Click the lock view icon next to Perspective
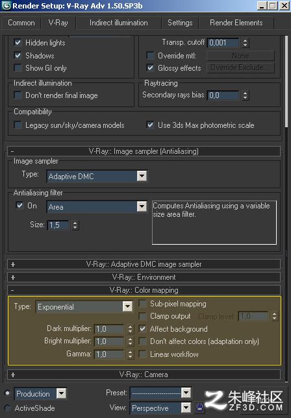 200,408
